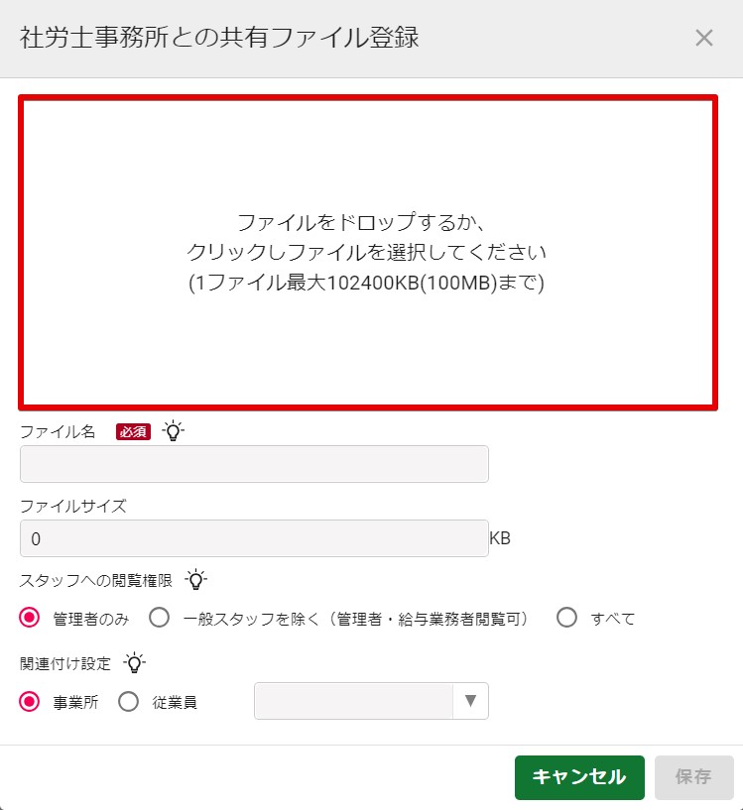Image resolution: width=743 pixels, height=810 pixels.
Task: Click the lightbulb hint beside ファイル名
Action: [174, 431]
